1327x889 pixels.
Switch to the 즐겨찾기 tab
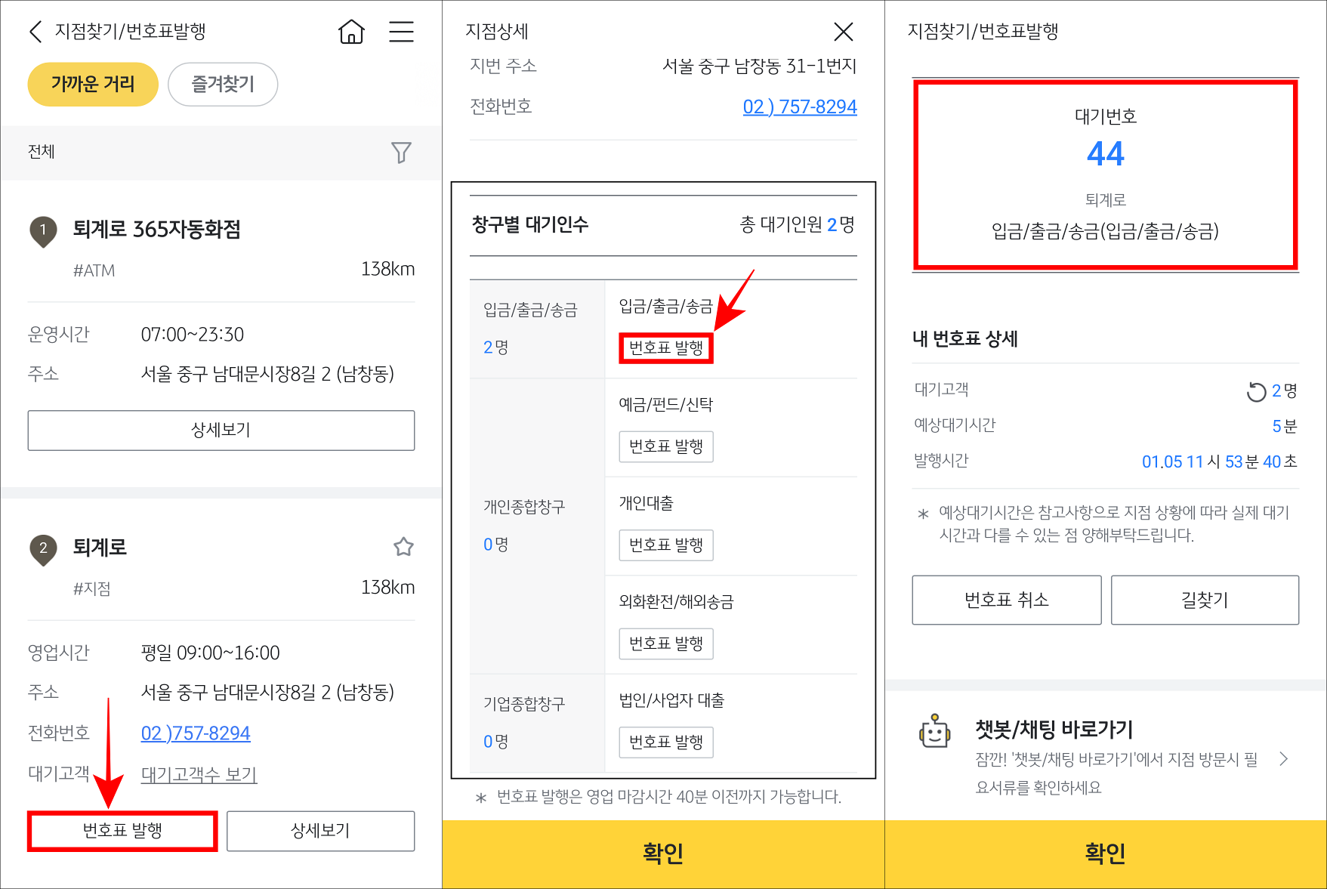pyautogui.click(x=222, y=85)
